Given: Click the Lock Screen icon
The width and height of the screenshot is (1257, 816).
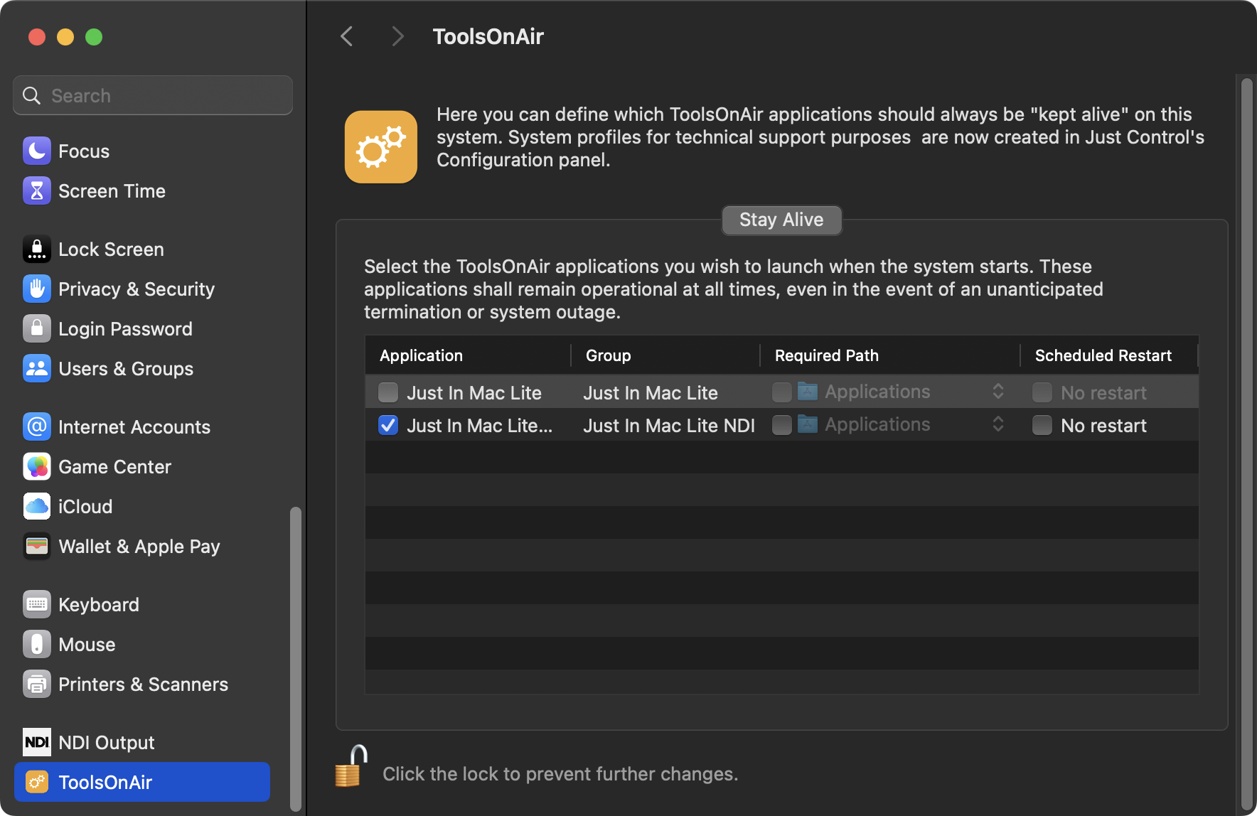Looking at the screenshot, I should (37, 249).
